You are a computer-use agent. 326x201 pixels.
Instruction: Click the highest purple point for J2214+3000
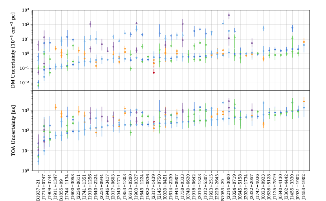(x=229, y=15)
